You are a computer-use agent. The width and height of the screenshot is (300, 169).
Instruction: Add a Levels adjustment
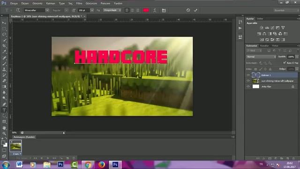(267, 28)
